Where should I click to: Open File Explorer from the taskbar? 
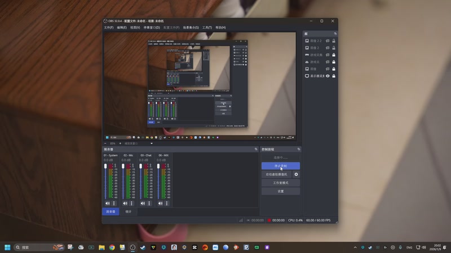click(x=101, y=247)
